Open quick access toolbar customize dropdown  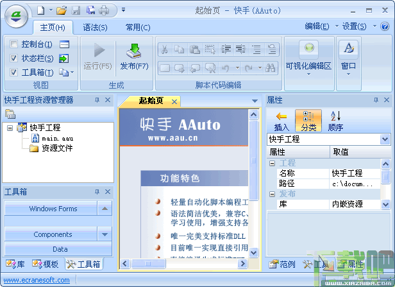point(123,10)
